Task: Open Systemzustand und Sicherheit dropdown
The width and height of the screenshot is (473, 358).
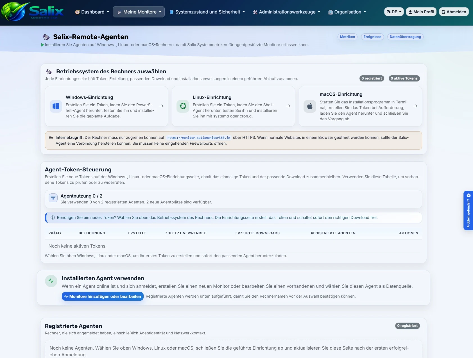Action: [207, 12]
